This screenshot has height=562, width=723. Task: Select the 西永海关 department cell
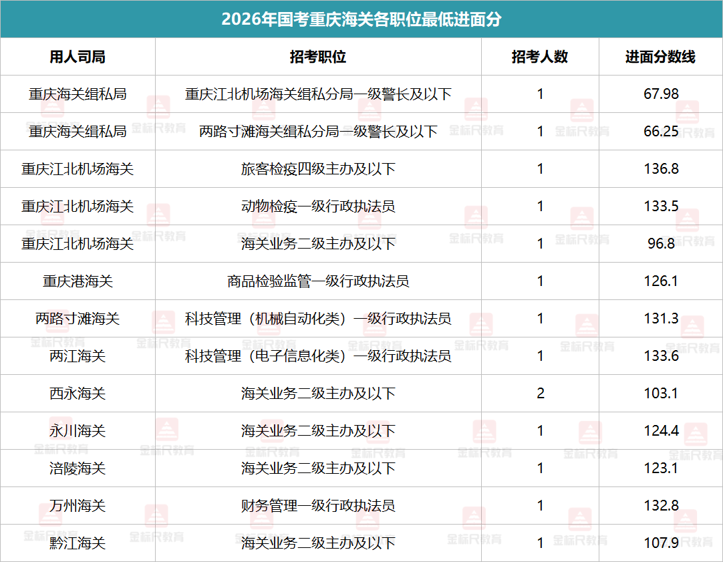tap(78, 393)
